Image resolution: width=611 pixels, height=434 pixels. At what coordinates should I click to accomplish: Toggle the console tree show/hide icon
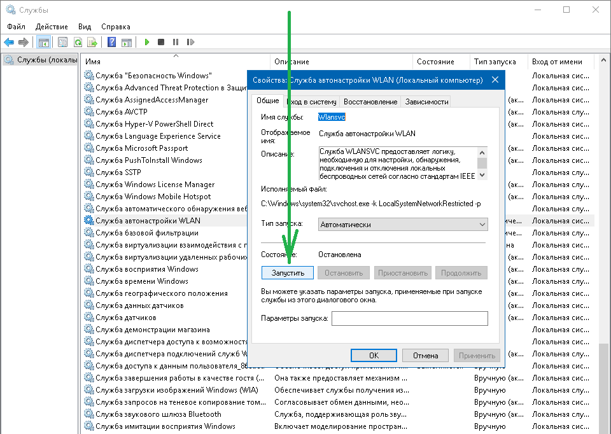tap(43, 42)
